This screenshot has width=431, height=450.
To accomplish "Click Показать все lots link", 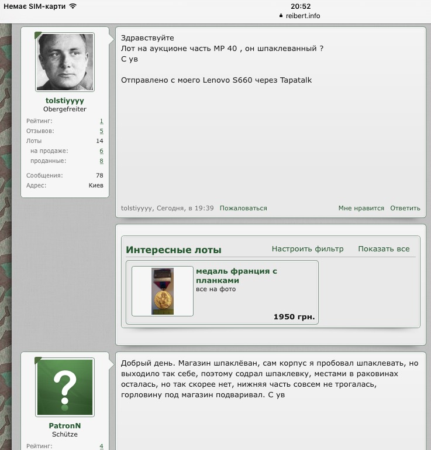I will click(x=384, y=249).
